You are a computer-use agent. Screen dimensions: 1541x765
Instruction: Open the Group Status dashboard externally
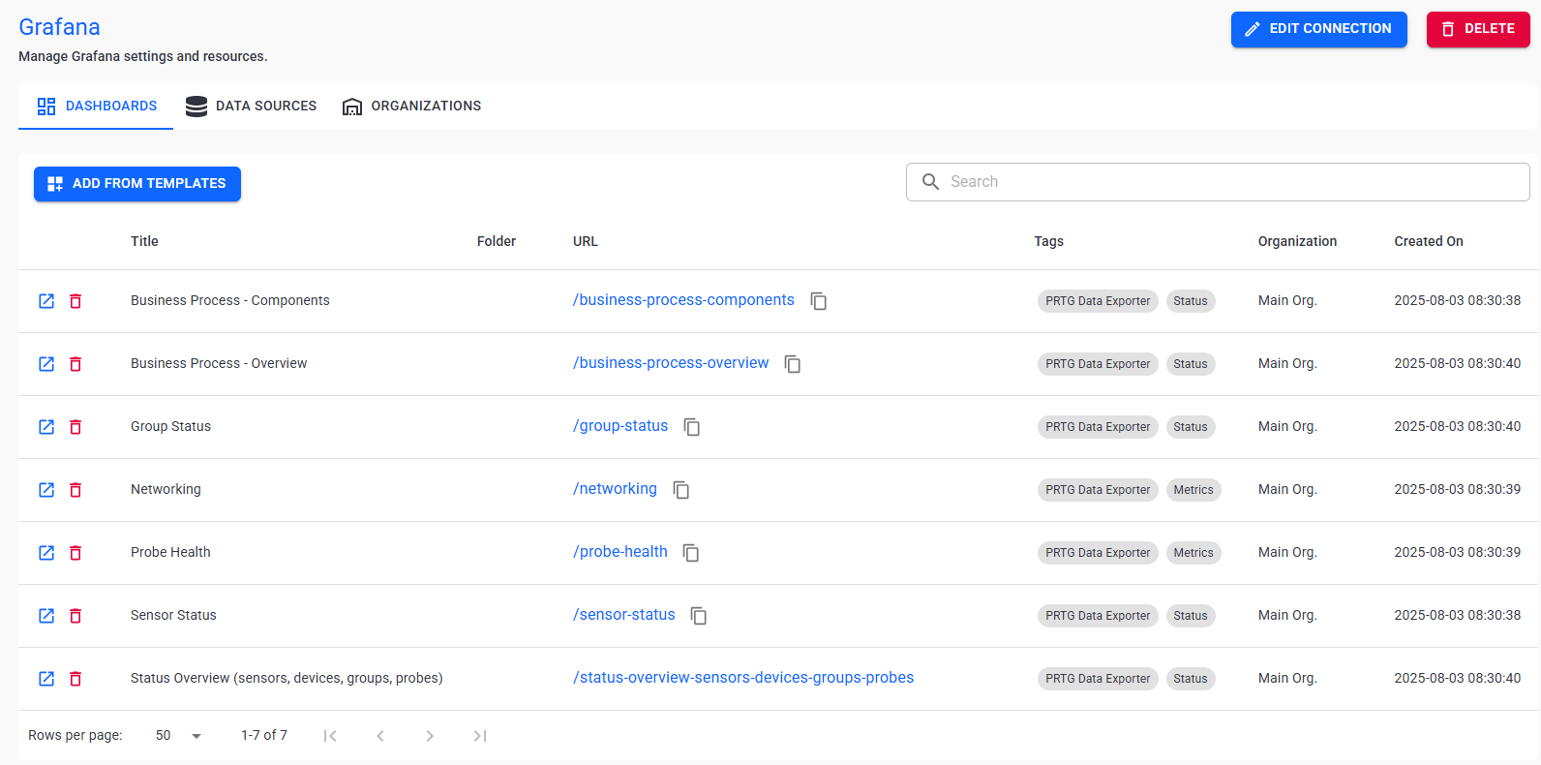(46, 427)
